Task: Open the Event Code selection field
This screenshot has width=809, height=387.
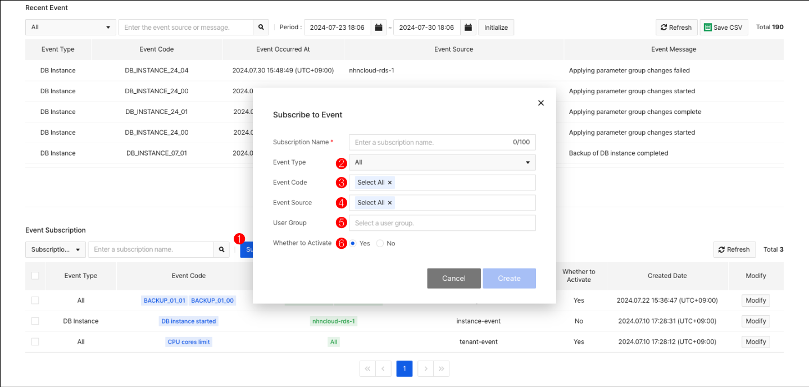Action: tap(442, 183)
